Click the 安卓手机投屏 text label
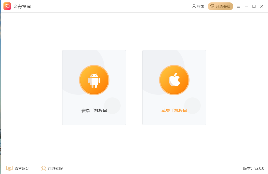The width and height of the screenshot is (268, 174). pyautogui.click(x=94, y=110)
